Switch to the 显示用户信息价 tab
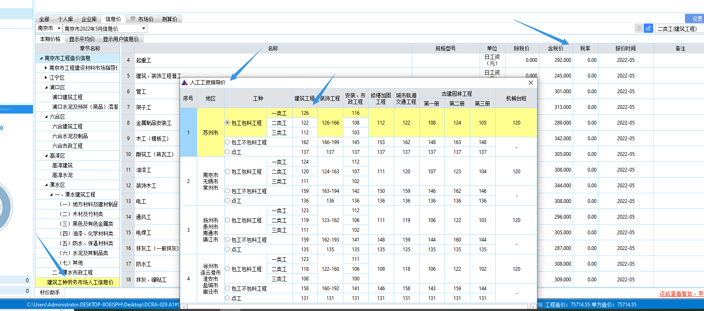The image size is (704, 311). 121,39
